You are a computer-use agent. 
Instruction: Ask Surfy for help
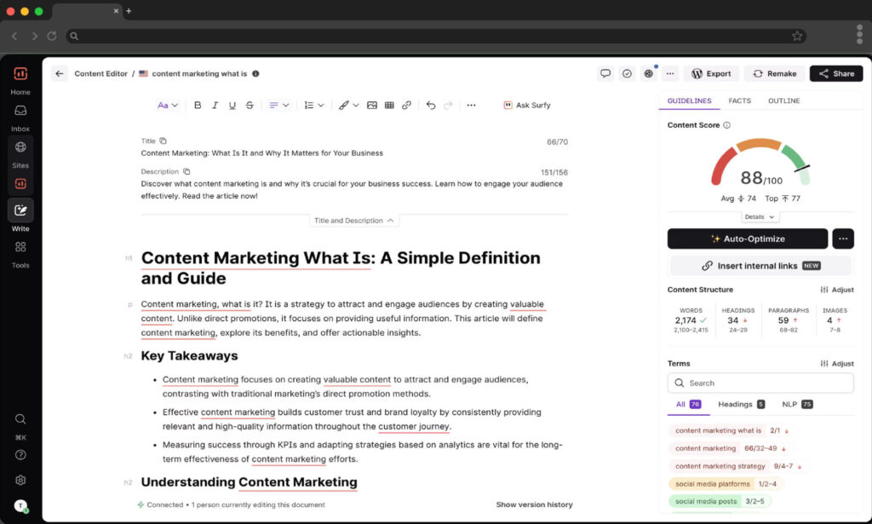click(x=527, y=105)
